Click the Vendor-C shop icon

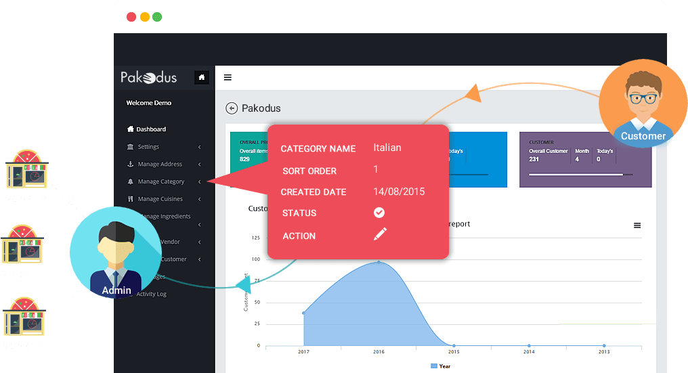[x=24, y=317]
